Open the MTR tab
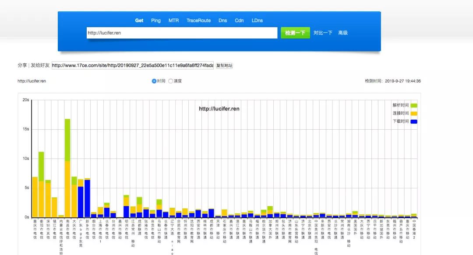 (173, 21)
